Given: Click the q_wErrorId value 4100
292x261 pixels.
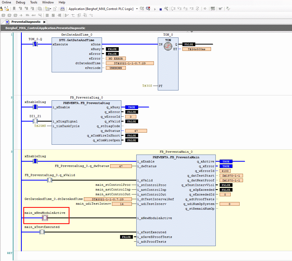Looking at the screenshot, I should pos(225,171).
